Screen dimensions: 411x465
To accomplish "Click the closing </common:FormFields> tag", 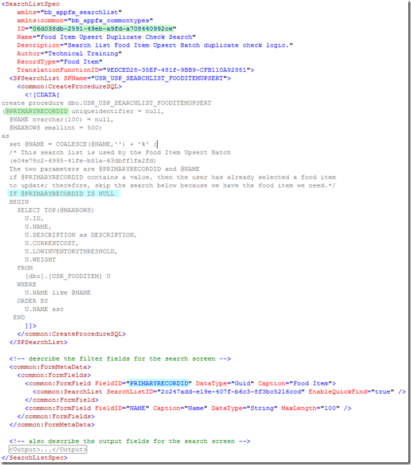I will click(x=55, y=417).
